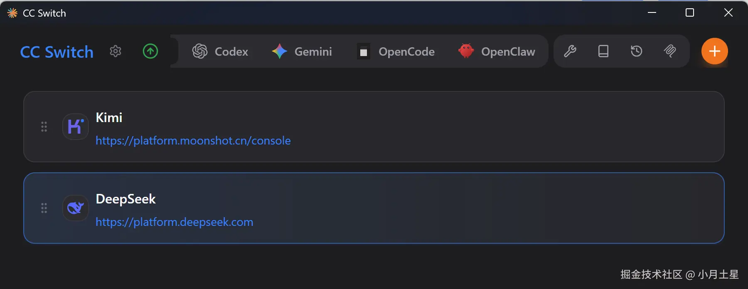Click the paperclip icon in the toolbar
The width and height of the screenshot is (748, 289).
coord(670,51)
